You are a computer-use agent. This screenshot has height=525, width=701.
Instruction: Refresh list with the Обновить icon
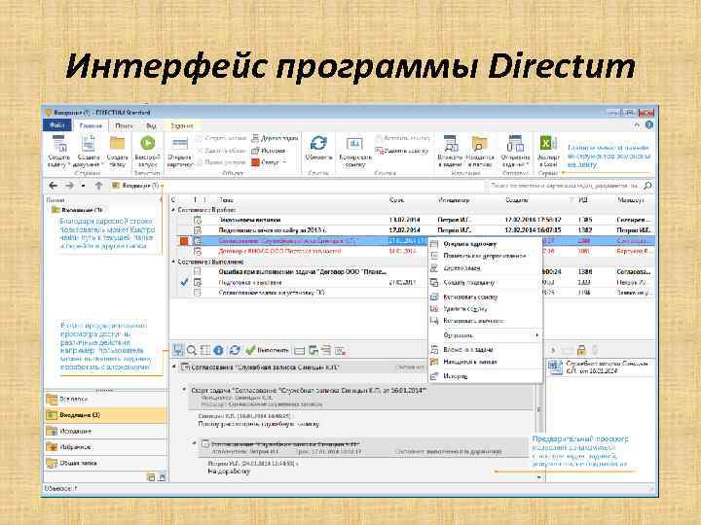[318, 143]
